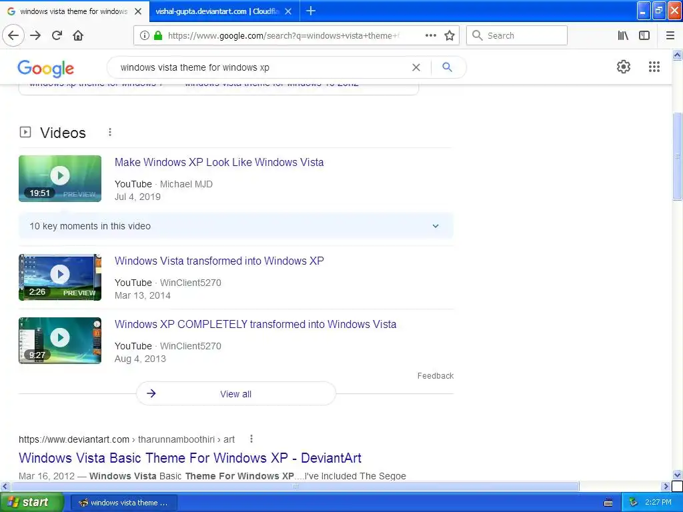Play the 2:26 video thumbnail

[59, 277]
